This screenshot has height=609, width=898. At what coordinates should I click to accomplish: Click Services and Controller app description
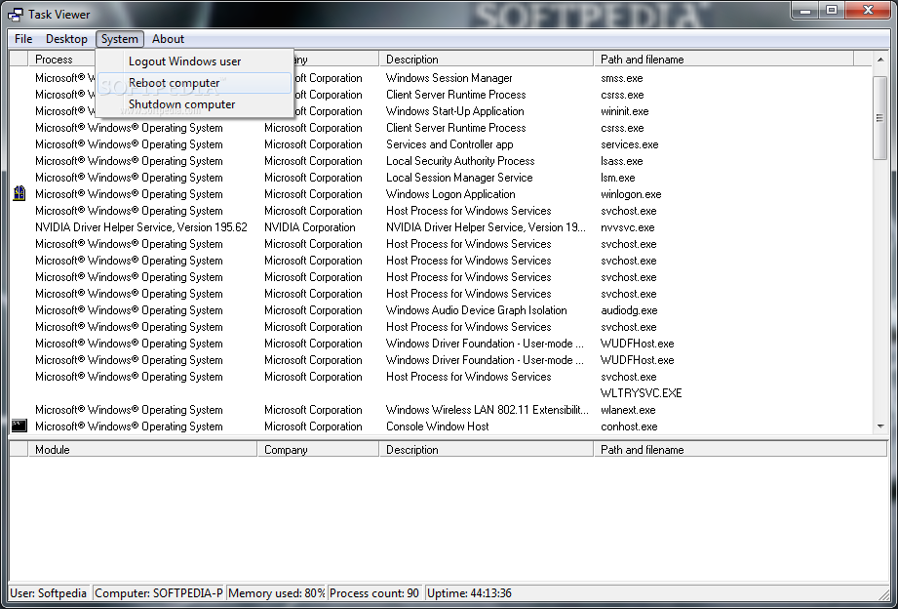point(449,144)
